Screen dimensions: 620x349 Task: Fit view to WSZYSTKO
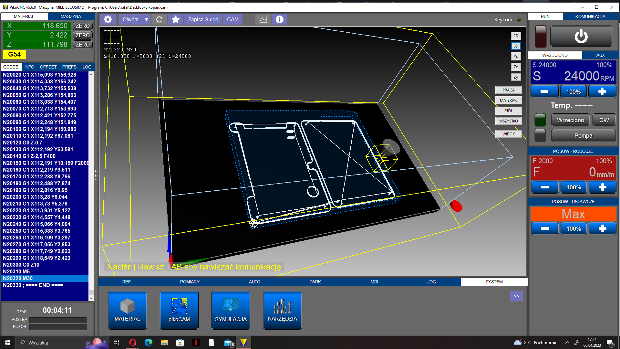tap(508, 121)
